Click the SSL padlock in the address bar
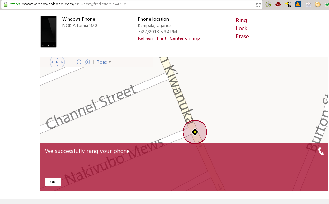This screenshot has height=204, width=329. pos(6,4)
